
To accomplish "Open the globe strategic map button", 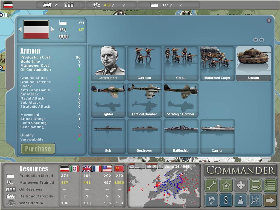I will click(x=211, y=200).
